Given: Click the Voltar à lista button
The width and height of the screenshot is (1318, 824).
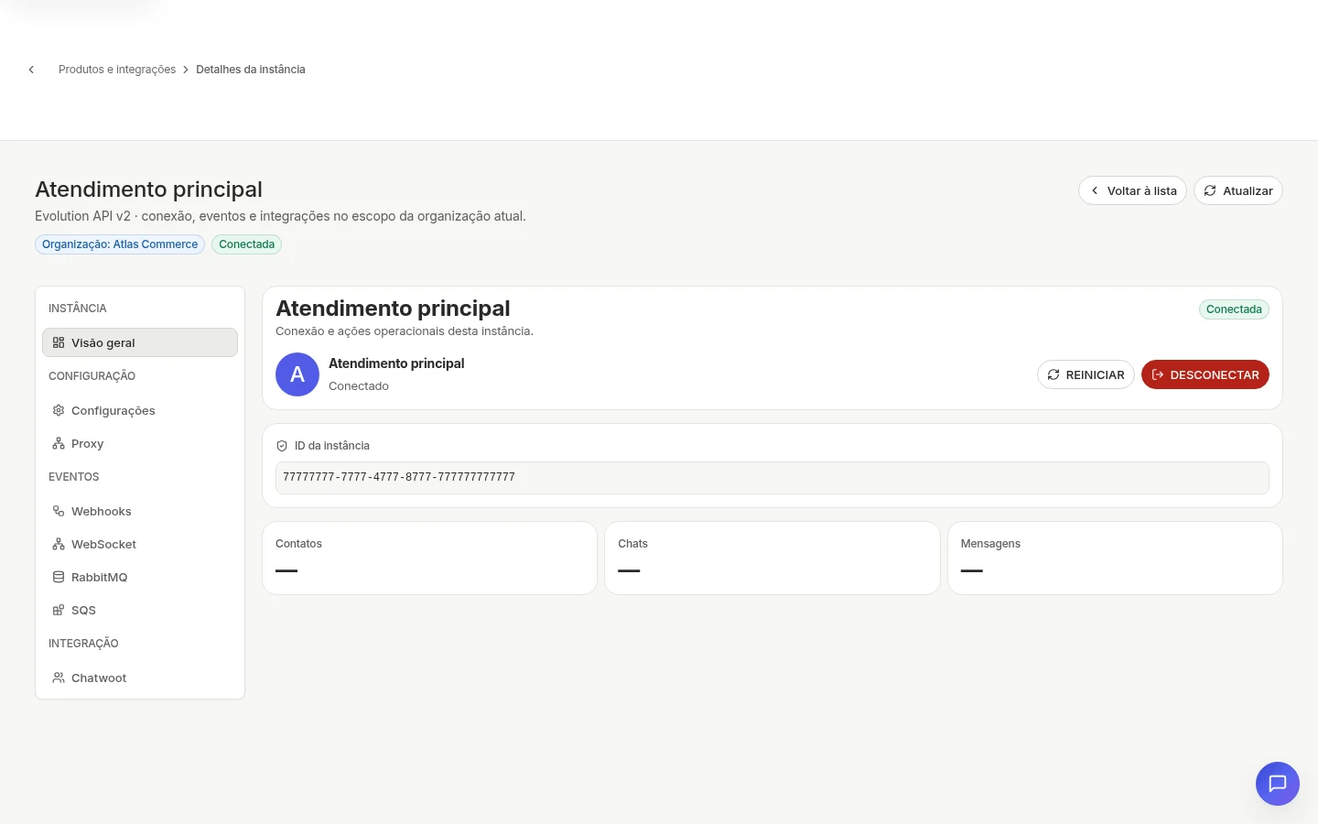Looking at the screenshot, I should (1132, 190).
